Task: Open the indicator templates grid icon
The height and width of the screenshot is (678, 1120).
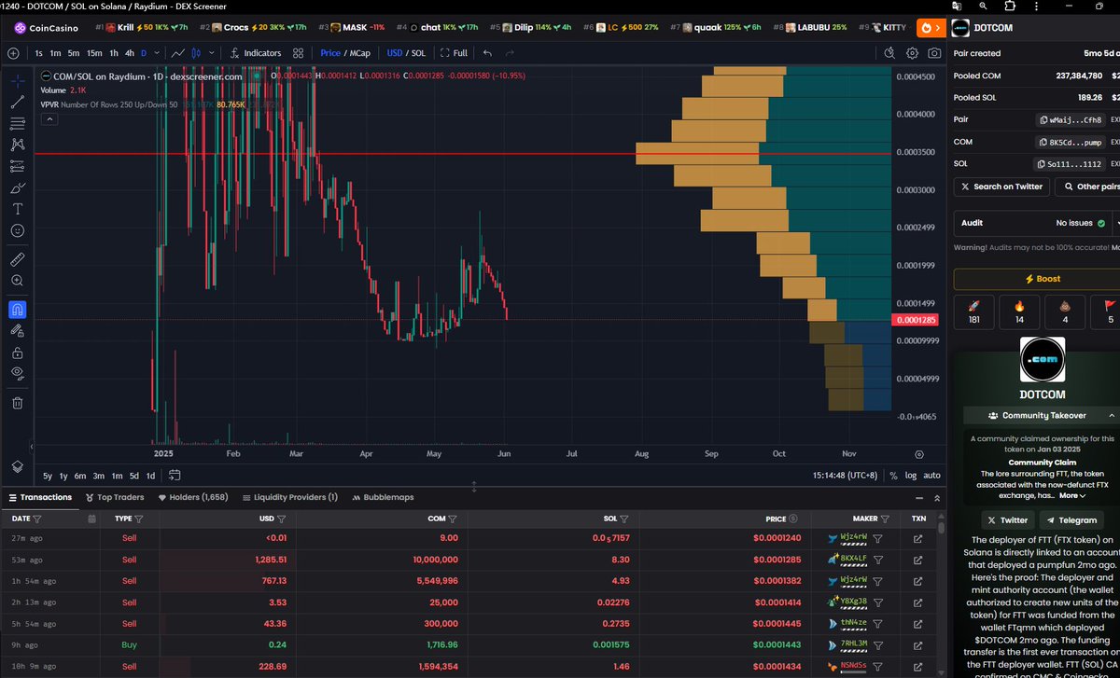Action: pyautogui.click(x=299, y=53)
